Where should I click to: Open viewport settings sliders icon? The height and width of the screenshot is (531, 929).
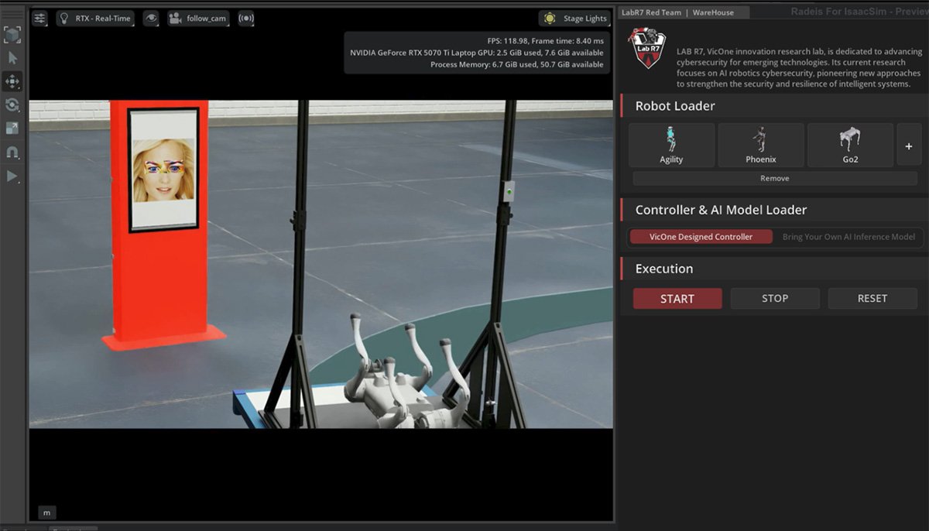point(39,18)
